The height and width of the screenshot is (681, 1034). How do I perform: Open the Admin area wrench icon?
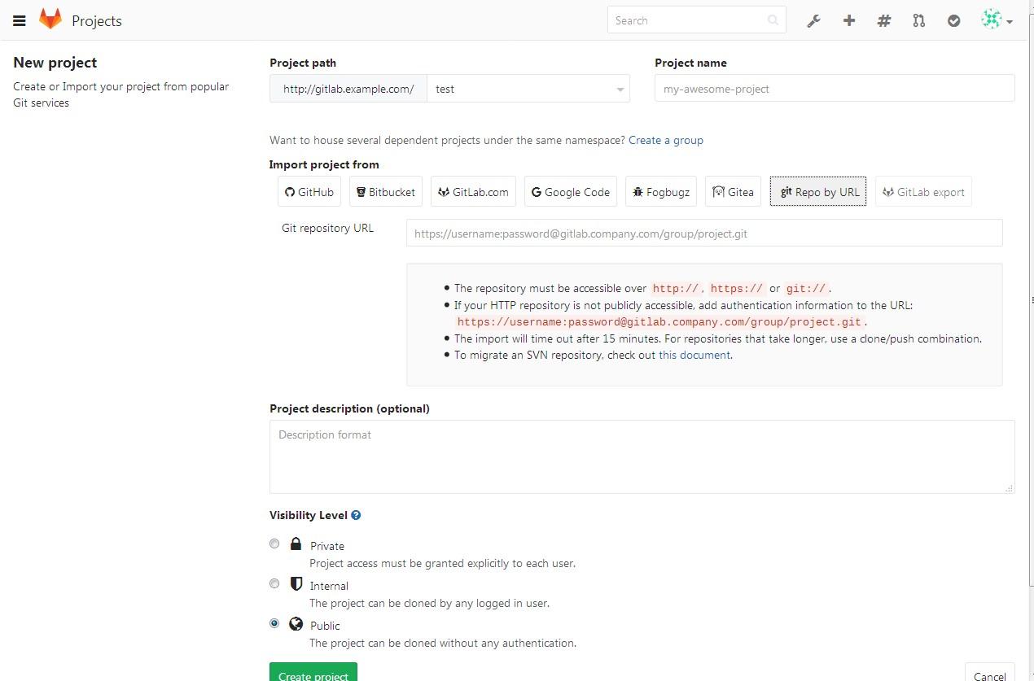(x=813, y=21)
